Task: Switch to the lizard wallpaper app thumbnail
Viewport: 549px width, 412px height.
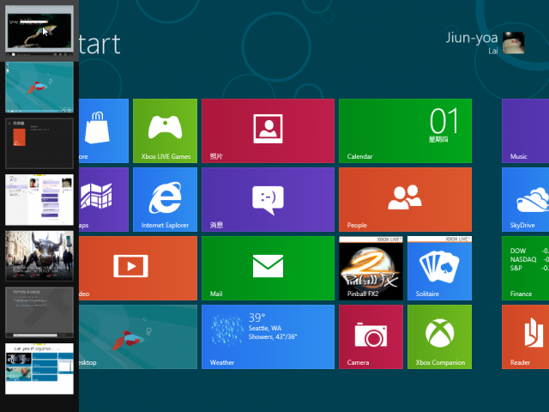Action: click(x=39, y=31)
